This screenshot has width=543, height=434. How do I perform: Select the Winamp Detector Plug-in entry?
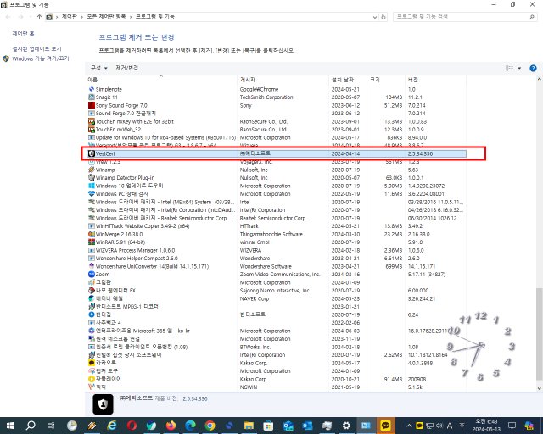(x=275, y=178)
